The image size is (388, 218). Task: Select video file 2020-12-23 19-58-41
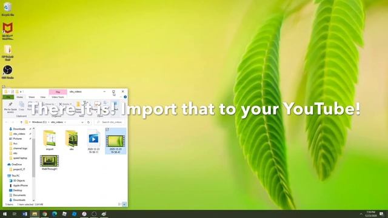116,141
